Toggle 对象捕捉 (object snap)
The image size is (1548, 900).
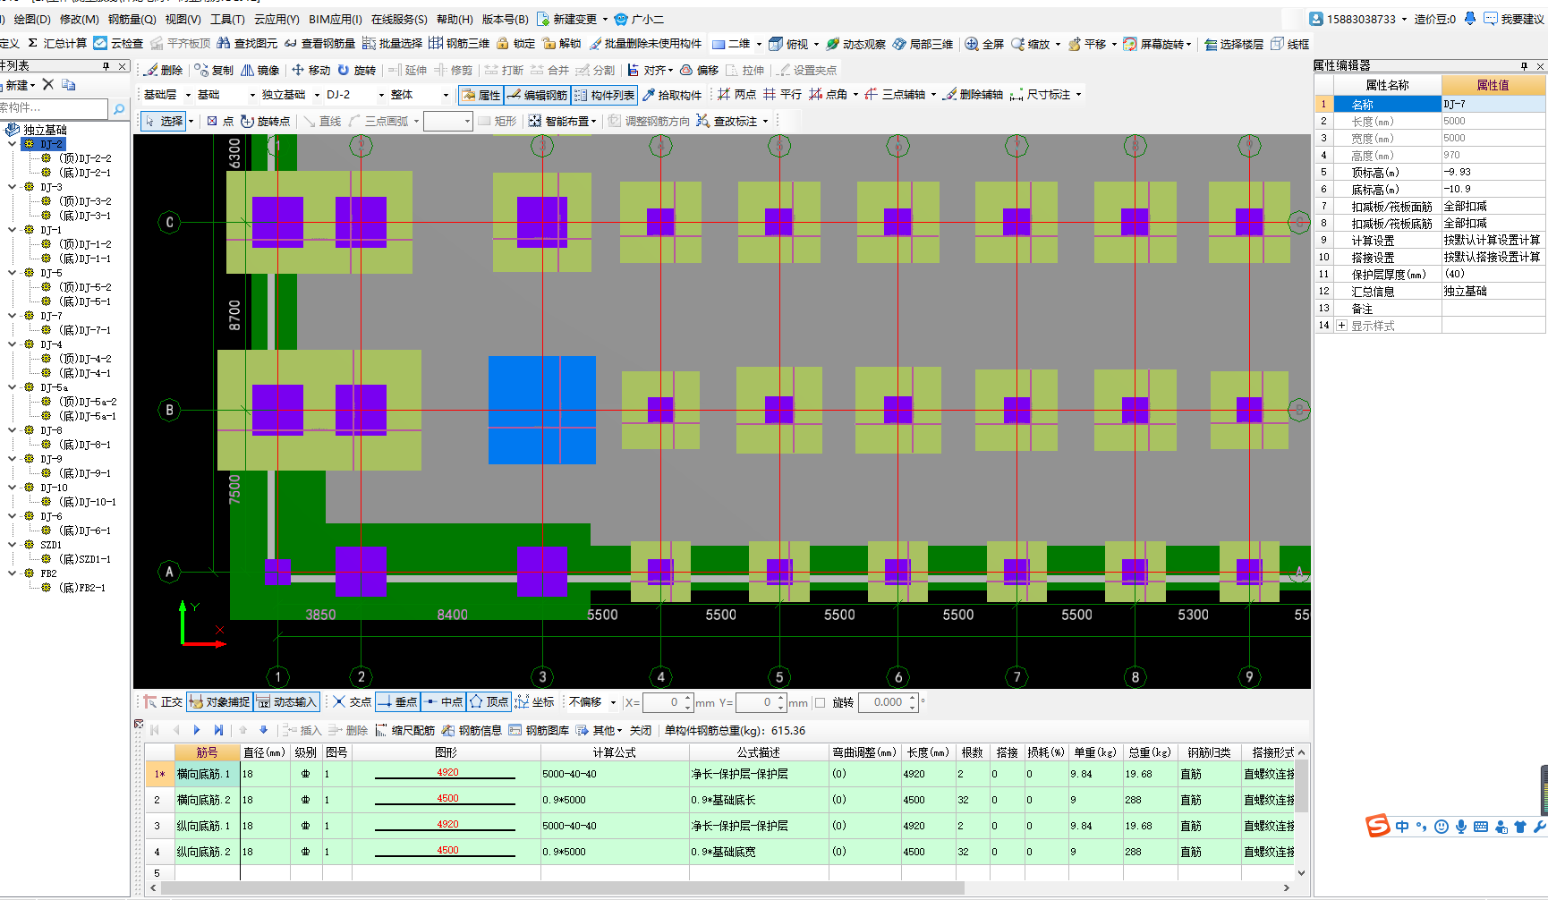coord(219,702)
